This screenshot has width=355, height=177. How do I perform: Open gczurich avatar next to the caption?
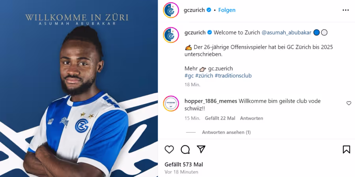pos(171,35)
